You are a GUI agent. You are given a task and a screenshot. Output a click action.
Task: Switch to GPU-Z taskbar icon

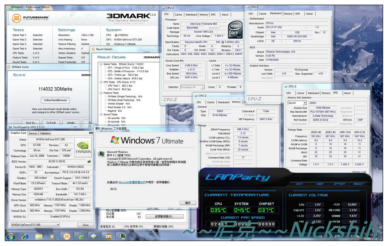(x=81, y=236)
